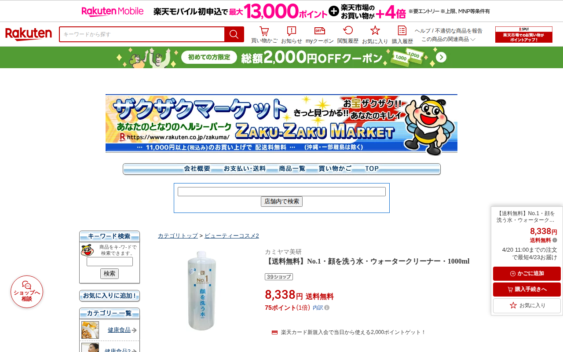This screenshot has width=563, height=352.
Task: Open the shop consultation chat bubble
Action: (27, 292)
